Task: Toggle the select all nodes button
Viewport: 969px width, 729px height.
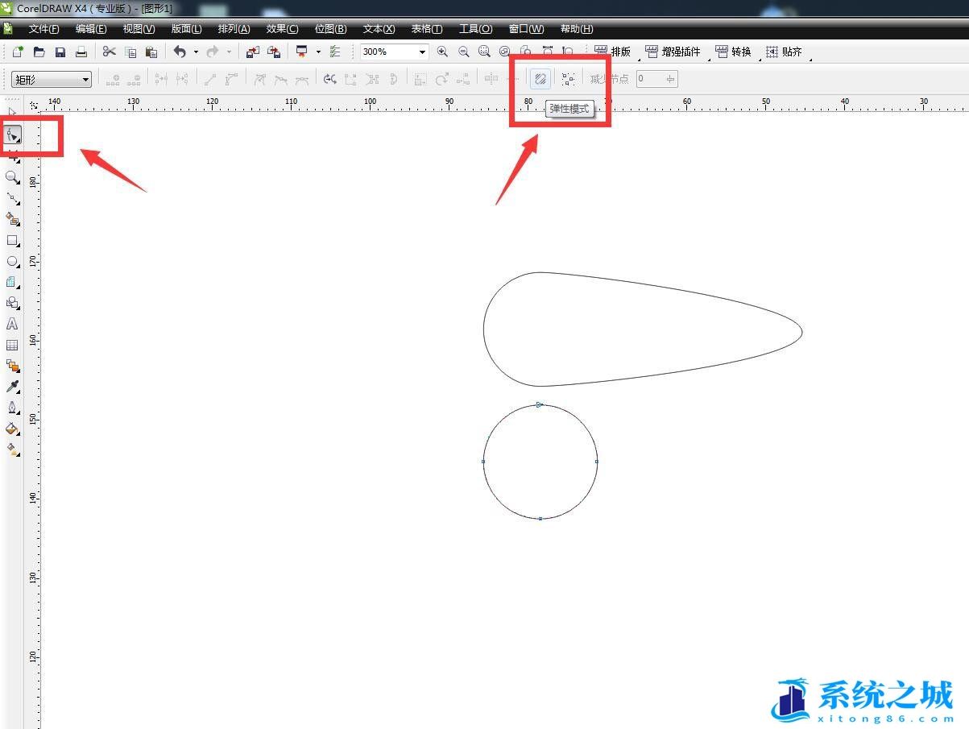Action: tap(569, 79)
